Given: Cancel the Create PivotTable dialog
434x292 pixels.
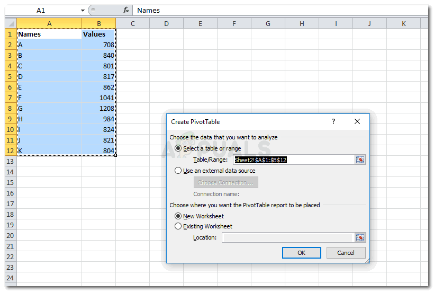Looking at the screenshot, I should 346,253.
